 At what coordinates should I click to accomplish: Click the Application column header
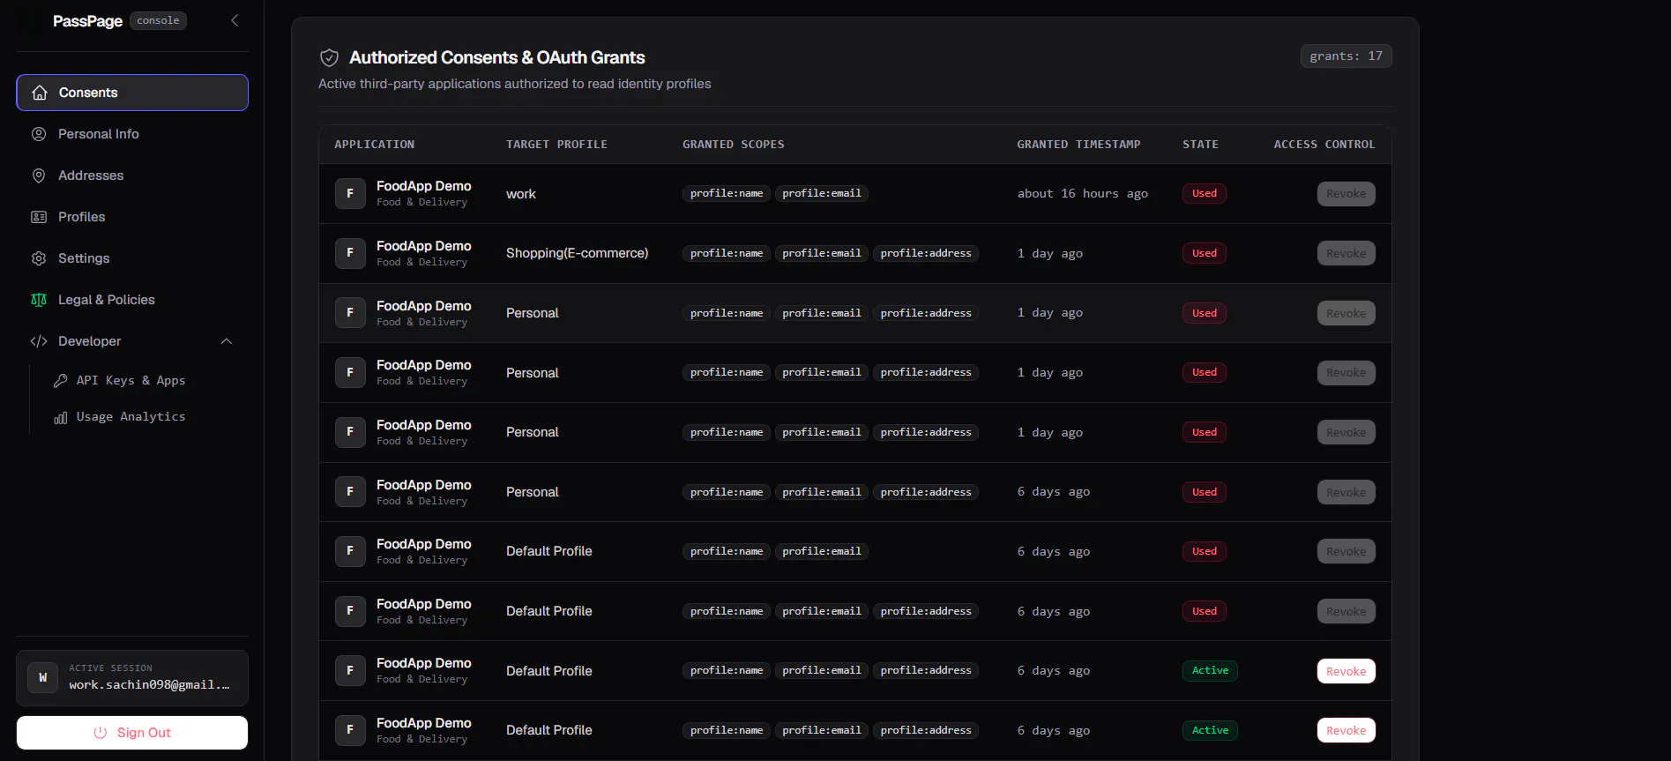(x=374, y=145)
